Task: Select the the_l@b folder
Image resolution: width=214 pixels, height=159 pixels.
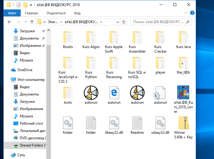Action: pyautogui.click(x=183, y=66)
